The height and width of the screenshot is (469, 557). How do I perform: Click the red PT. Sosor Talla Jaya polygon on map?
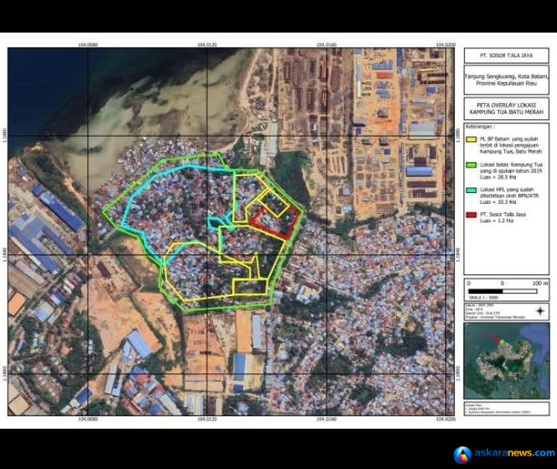point(273,222)
